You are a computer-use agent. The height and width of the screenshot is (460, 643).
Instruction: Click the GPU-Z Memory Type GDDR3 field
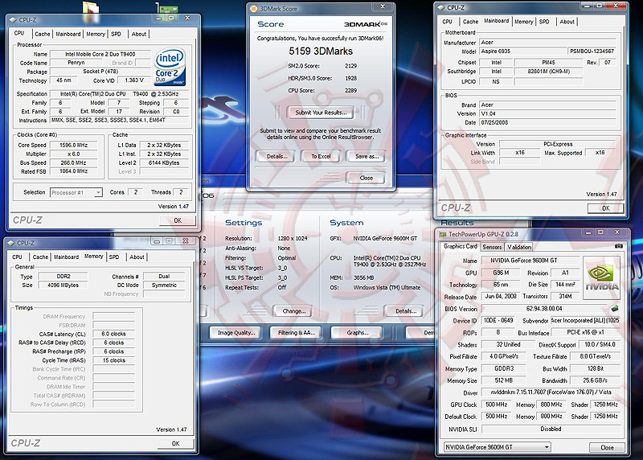point(504,368)
